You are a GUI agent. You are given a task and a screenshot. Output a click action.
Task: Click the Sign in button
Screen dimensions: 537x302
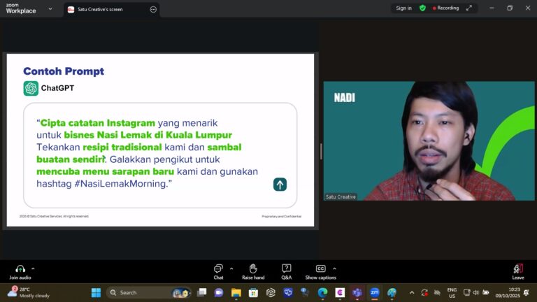[403, 8]
